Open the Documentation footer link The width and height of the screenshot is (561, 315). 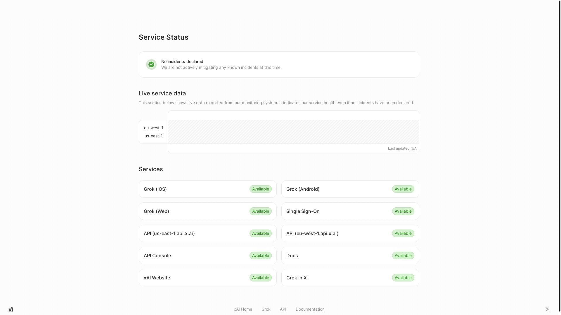(310, 309)
